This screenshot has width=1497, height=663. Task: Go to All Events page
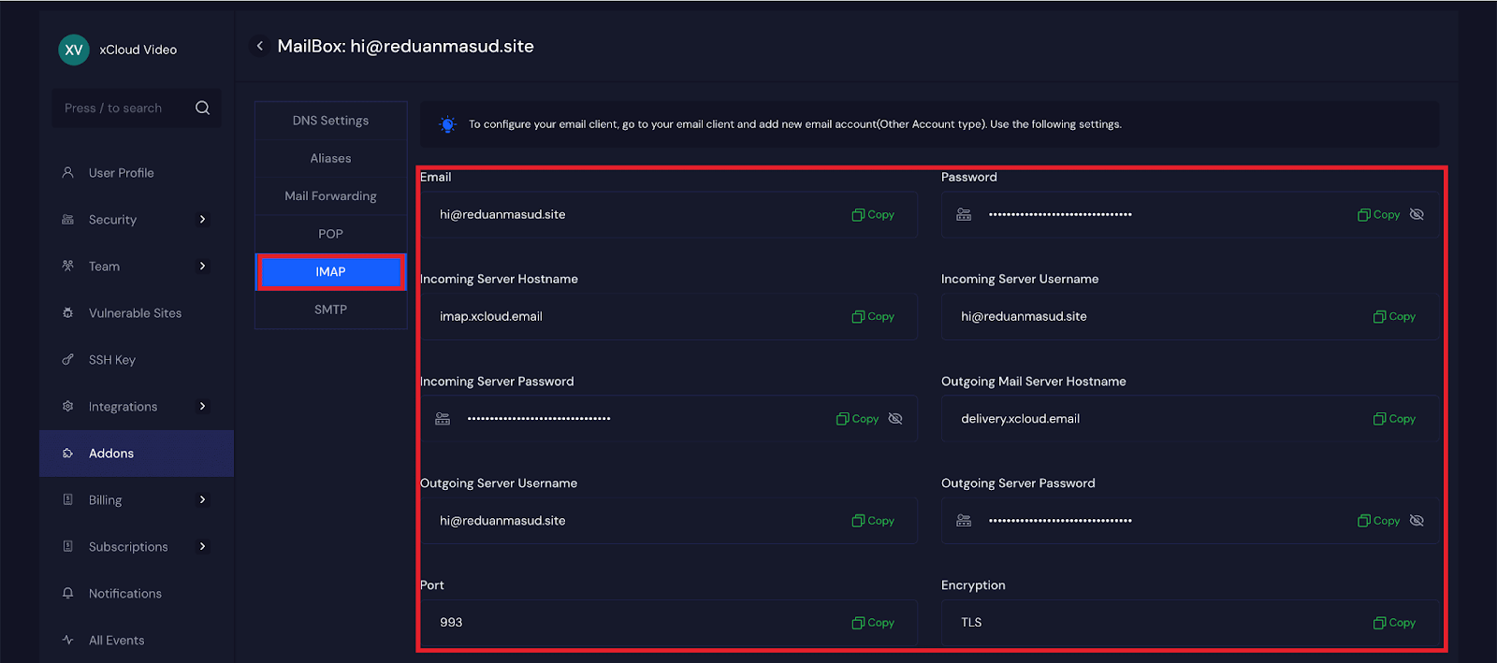116,641
